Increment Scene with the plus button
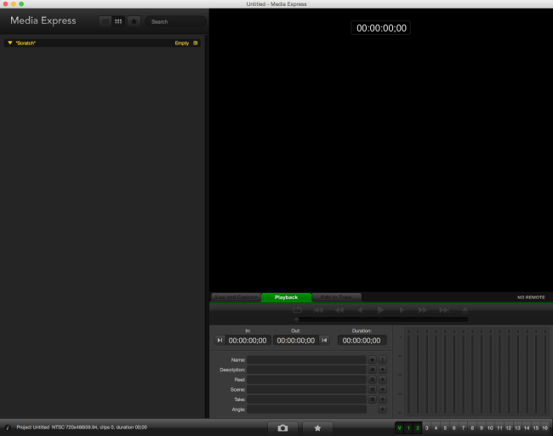 click(383, 389)
